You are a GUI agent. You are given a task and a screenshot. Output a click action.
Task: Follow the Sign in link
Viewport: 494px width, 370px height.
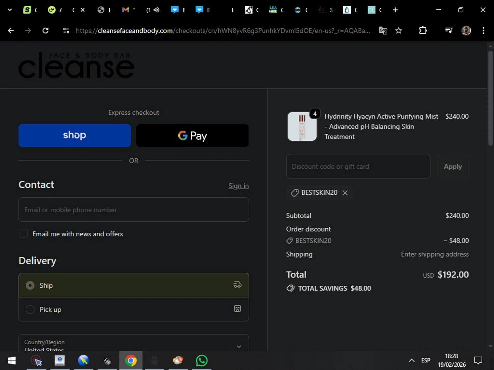click(x=238, y=186)
